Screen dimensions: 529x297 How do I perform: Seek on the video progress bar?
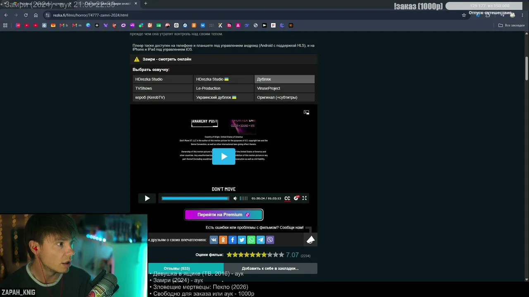(195, 198)
